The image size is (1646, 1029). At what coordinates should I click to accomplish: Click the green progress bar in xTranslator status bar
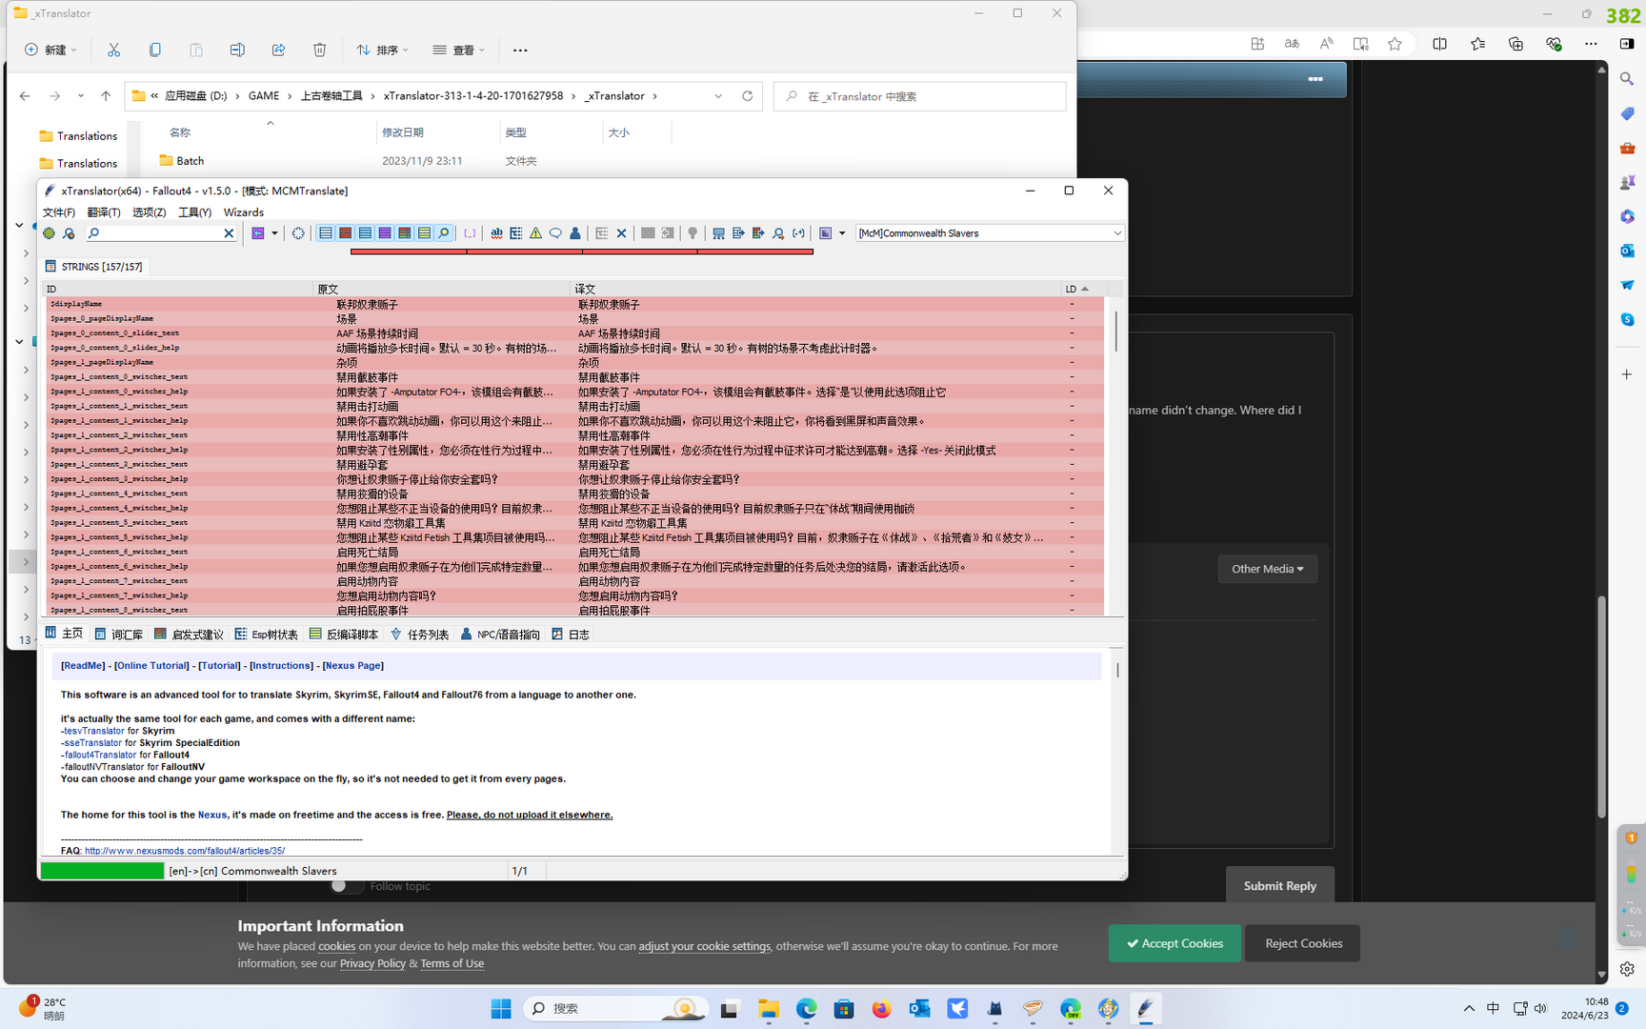pos(102,871)
